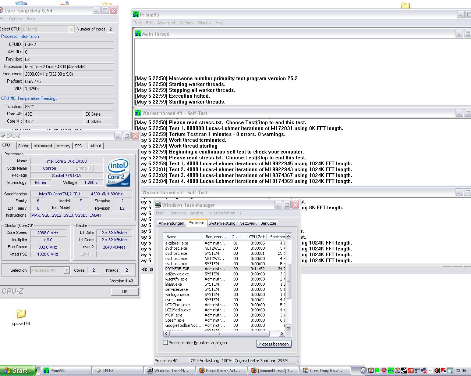Click the Start button
Image resolution: width=471 pixels, height=376 pixels.
tap(18, 370)
